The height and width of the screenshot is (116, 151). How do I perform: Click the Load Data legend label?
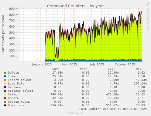pyautogui.click(x=16, y=84)
